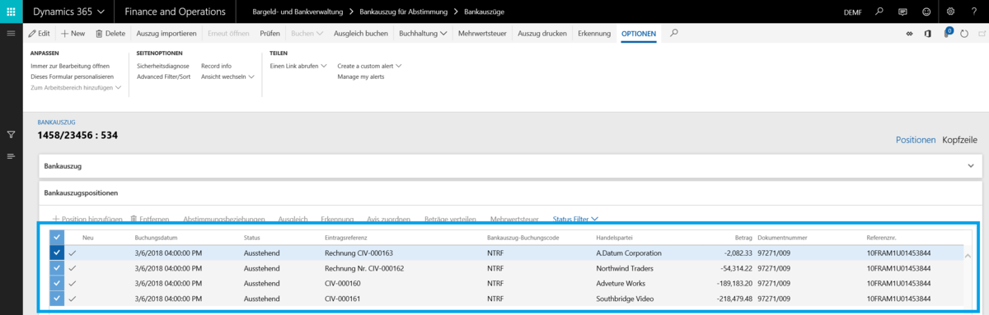Open the Status Filter dropdown
The width and height of the screenshot is (989, 315).
point(575,220)
